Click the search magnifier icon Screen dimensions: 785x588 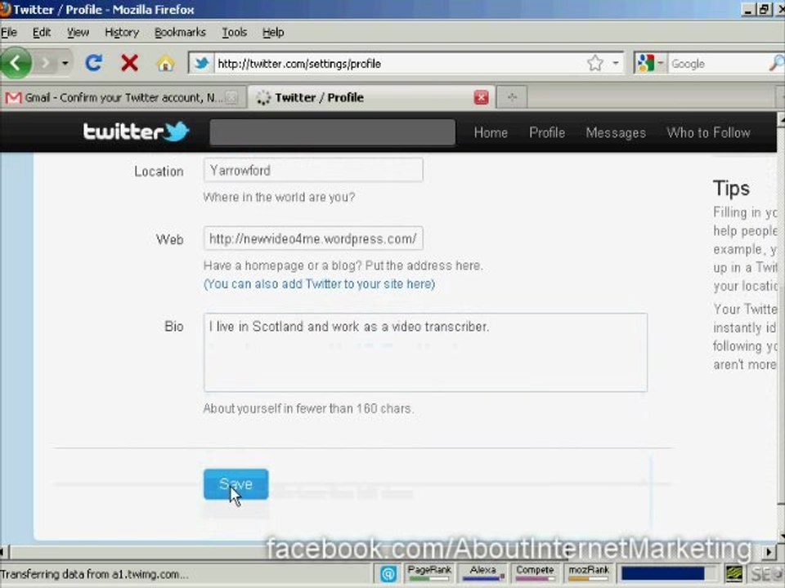(x=777, y=63)
